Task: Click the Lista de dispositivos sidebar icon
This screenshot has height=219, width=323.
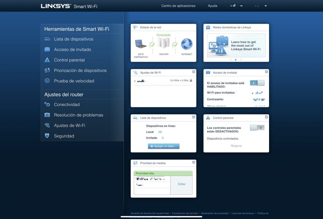Action: coord(47,39)
